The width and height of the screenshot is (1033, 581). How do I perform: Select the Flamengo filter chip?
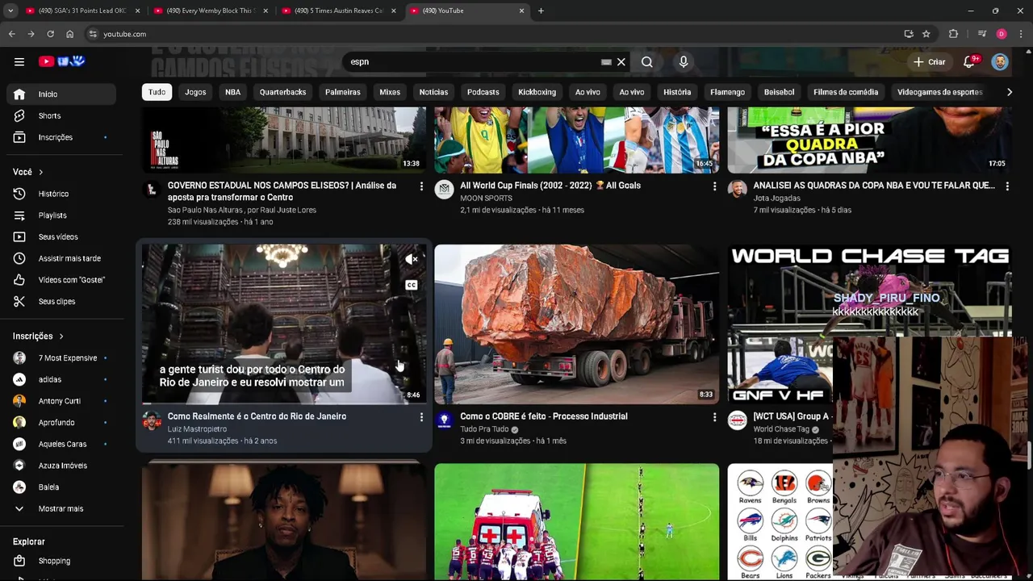click(x=727, y=92)
